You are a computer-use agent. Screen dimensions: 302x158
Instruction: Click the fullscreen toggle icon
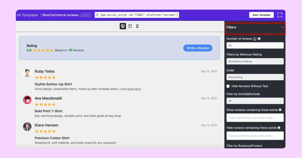click(280, 15)
